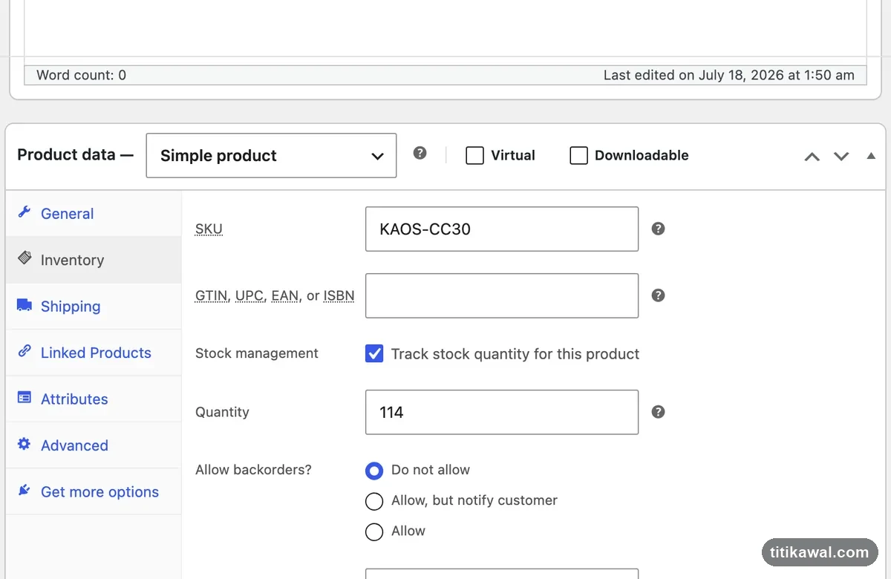The image size is (891, 579).
Task: Open the Simple product type dropdown
Action: click(x=271, y=155)
